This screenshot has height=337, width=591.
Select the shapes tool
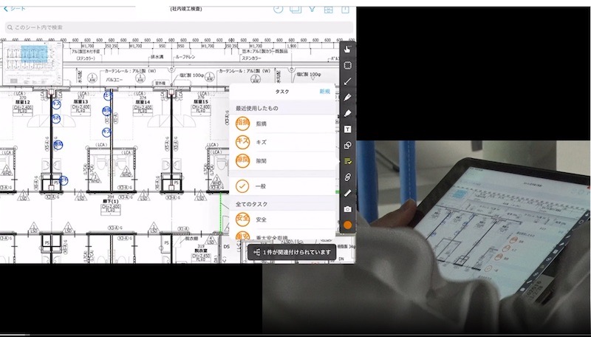pyautogui.click(x=347, y=145)
